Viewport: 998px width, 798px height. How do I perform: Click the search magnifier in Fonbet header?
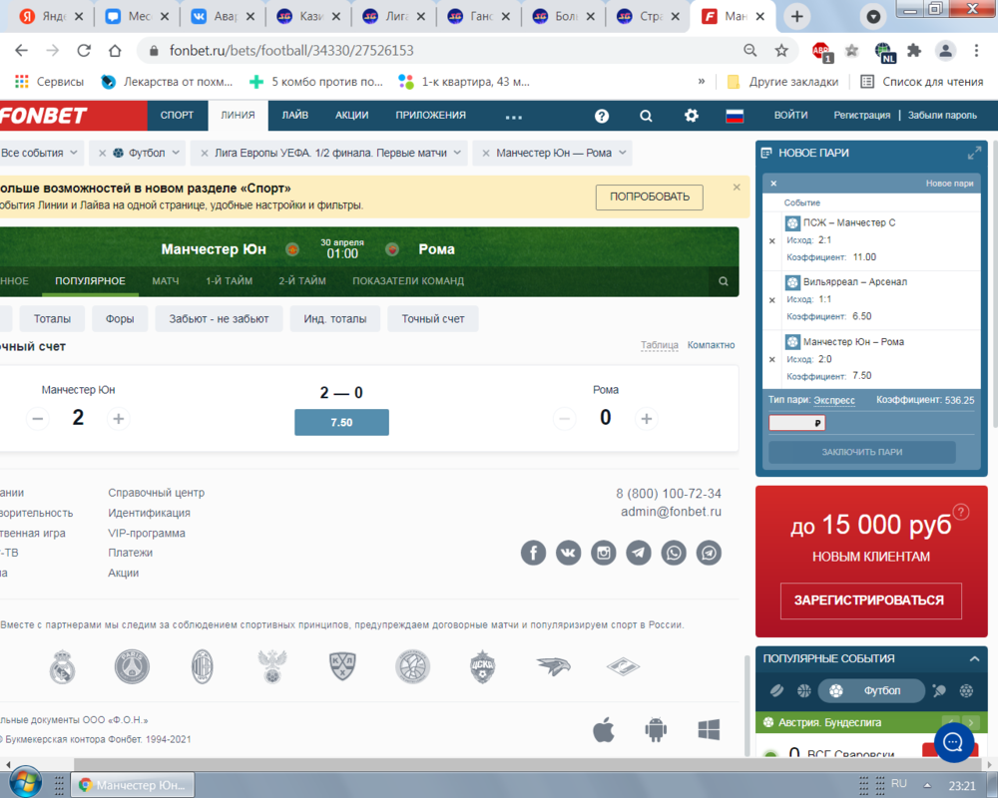(x=646, y=116)
